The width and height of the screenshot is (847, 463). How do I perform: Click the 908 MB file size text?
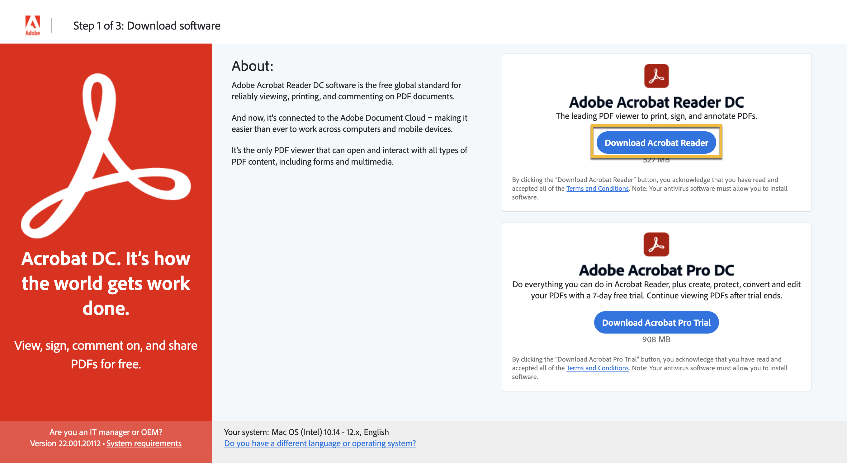[x=656, y=339]
